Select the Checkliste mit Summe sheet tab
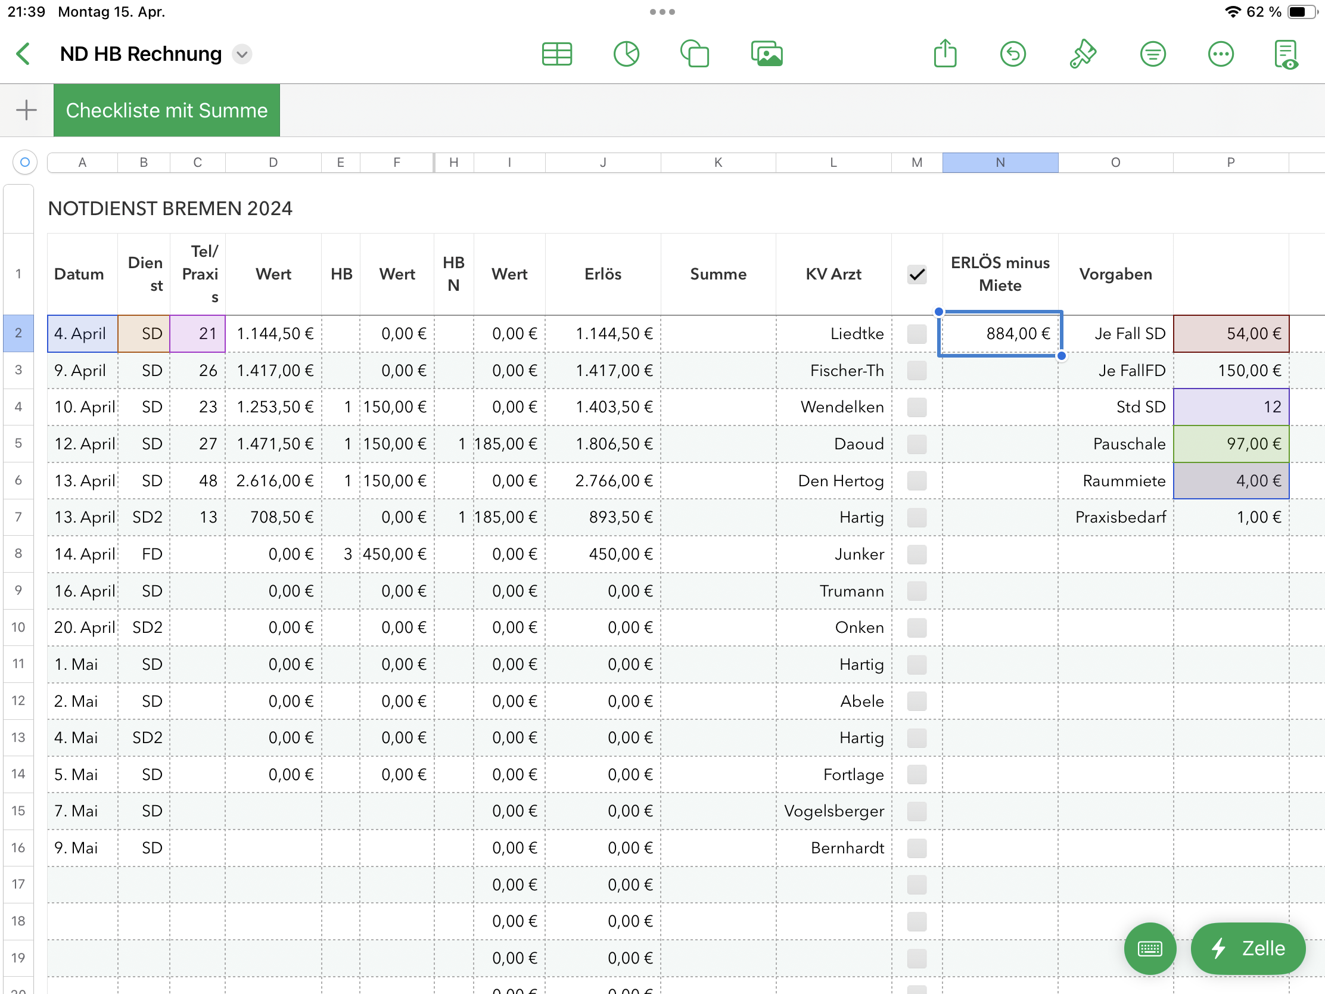 [167, 110]
